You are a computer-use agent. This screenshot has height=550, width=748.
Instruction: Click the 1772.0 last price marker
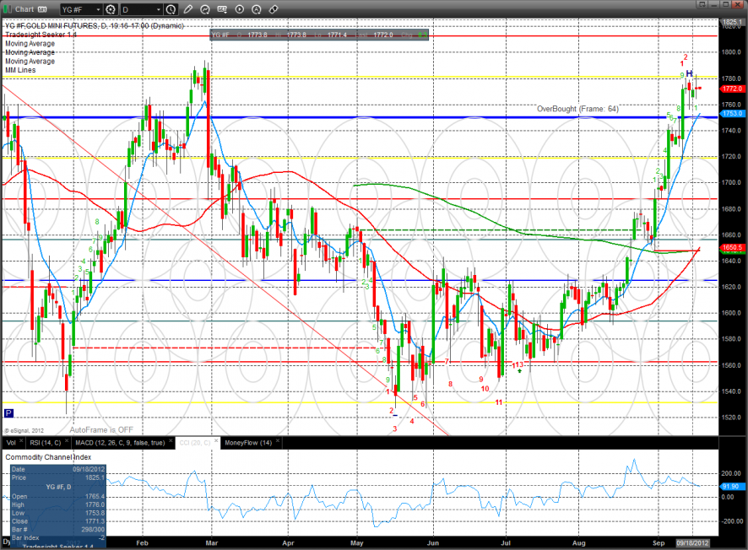point(732,89)
